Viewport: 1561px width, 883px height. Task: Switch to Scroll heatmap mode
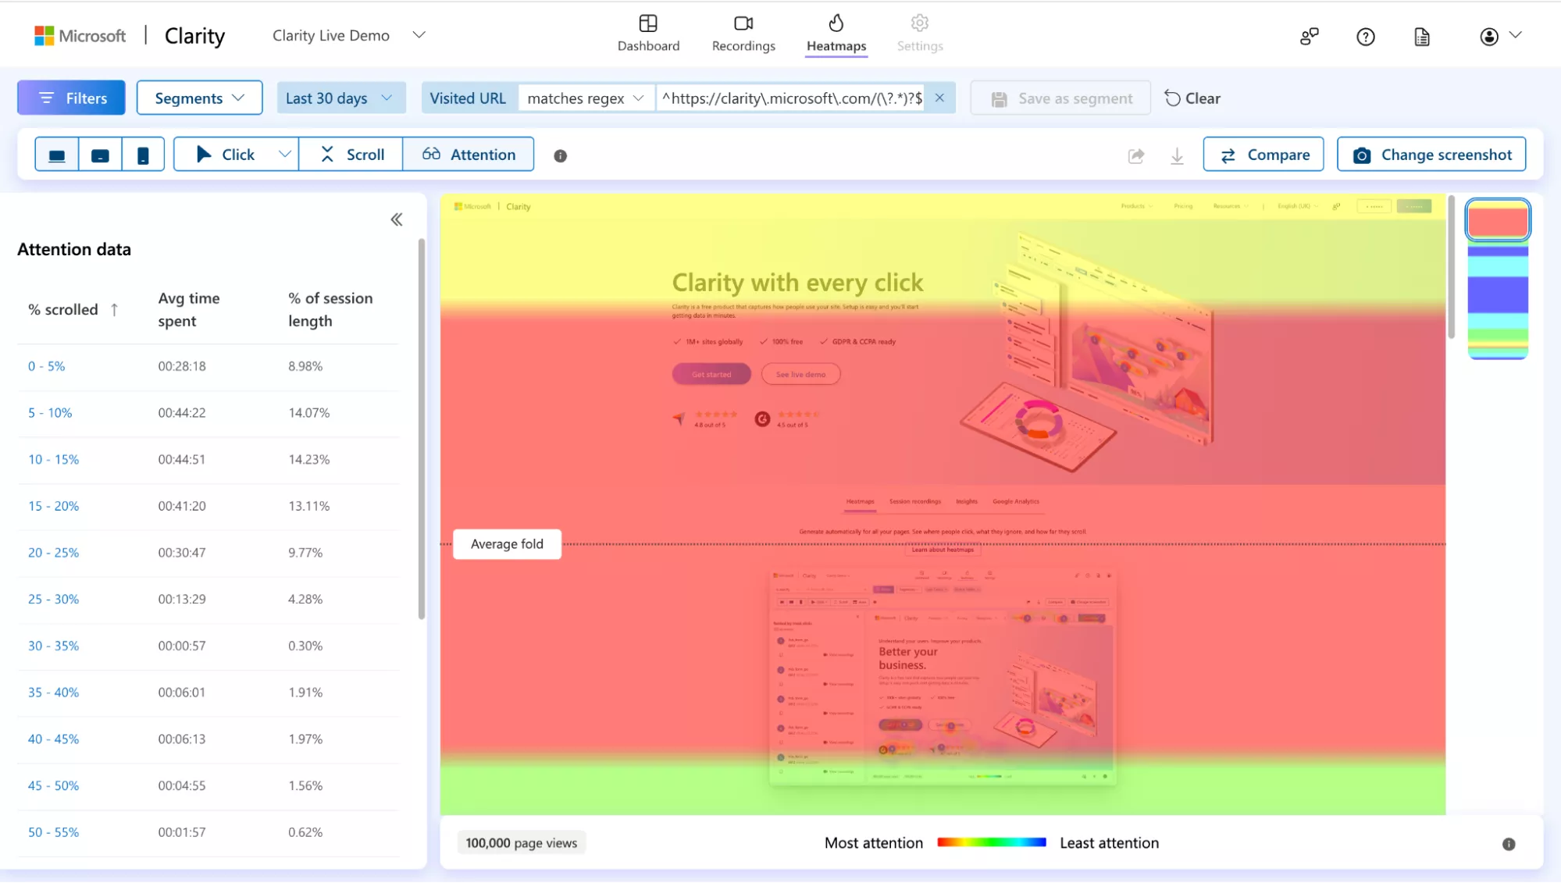click(x=351, y=155)
